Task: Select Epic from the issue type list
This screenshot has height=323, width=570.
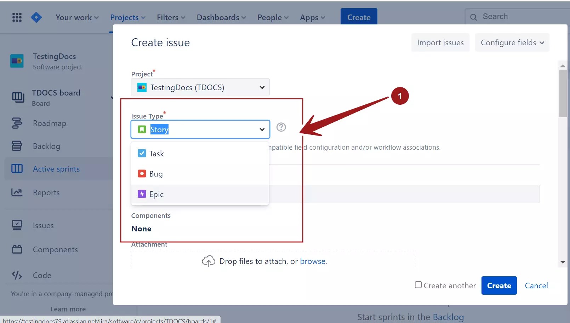Action: [156, 194]
